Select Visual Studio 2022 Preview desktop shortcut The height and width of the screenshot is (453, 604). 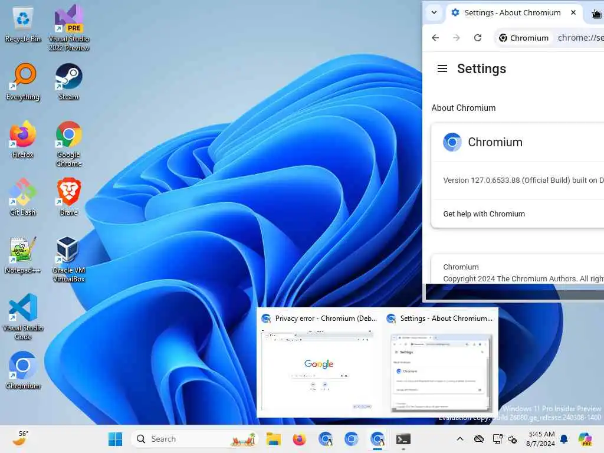click(x=69, y=28)
